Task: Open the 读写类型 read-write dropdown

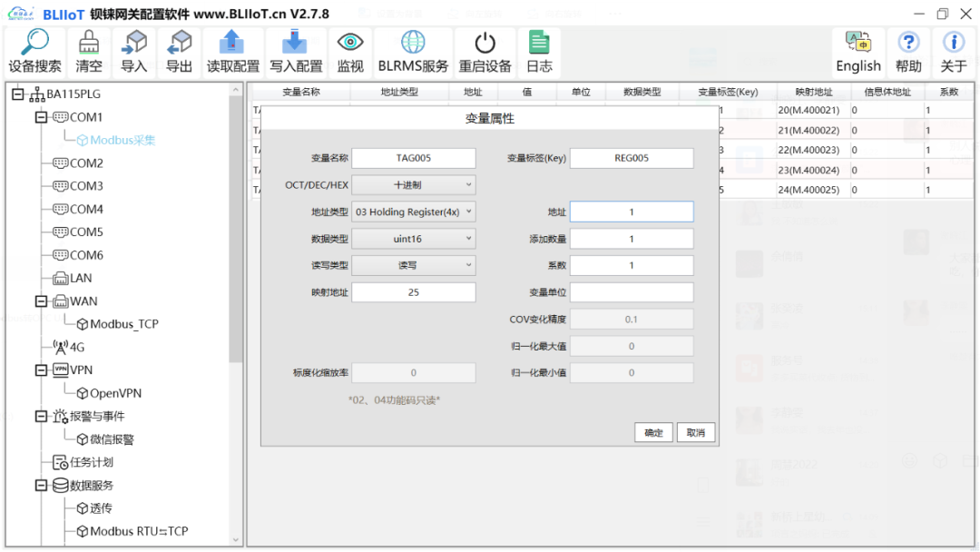Action: (x=414, y=265)
